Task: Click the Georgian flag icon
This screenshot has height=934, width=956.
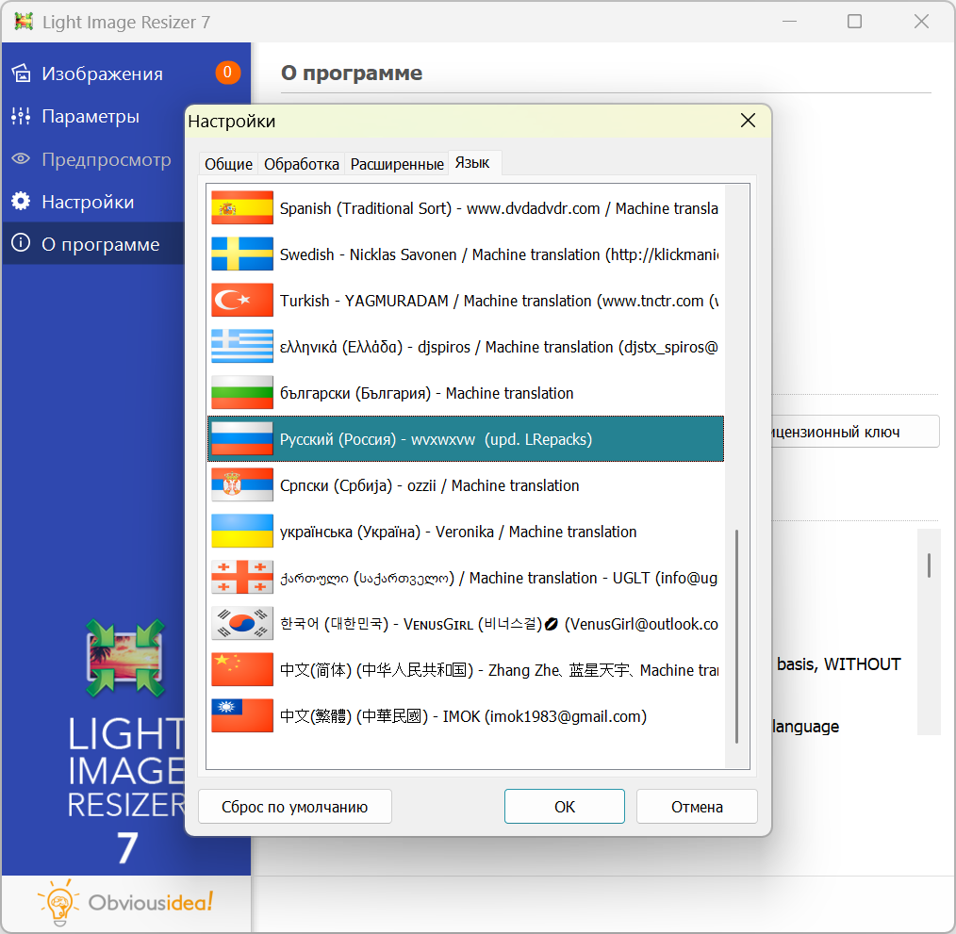Action: 242,578
